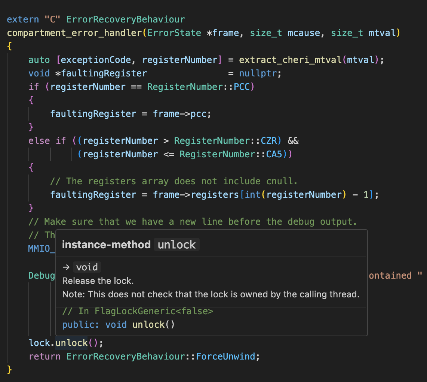Click the comment about registers array and cnull
427x382 pixels.
pyautogui.click(x=174, y=181)
